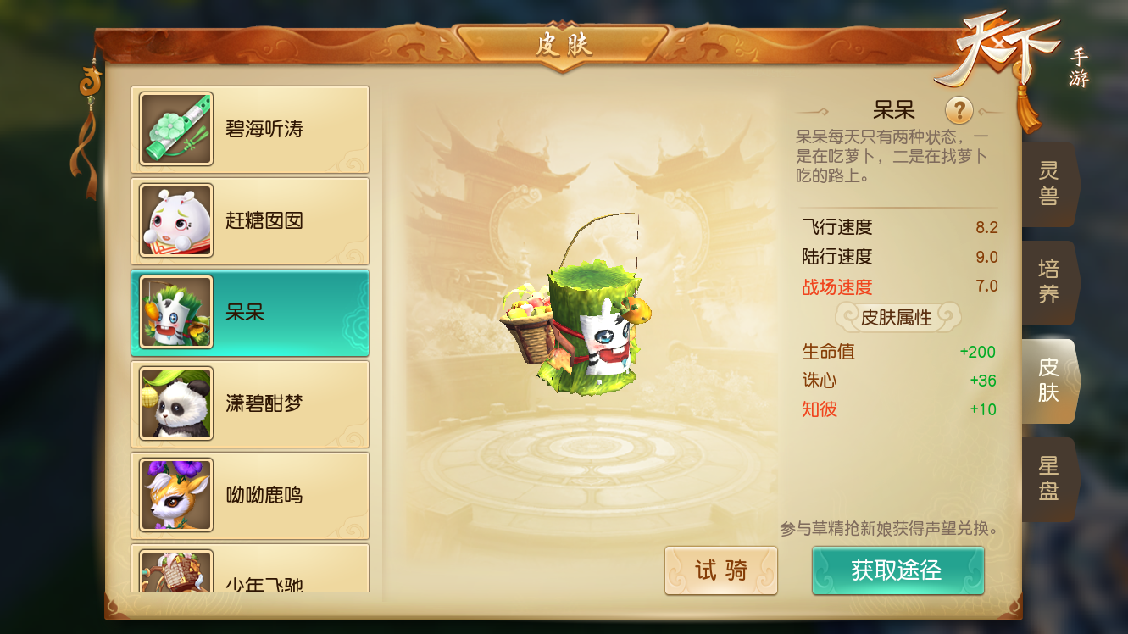Click the 皮肤属性 label
Viewport: 1128px width, 634px height.
pyautogui.click(x=897, y=318)
